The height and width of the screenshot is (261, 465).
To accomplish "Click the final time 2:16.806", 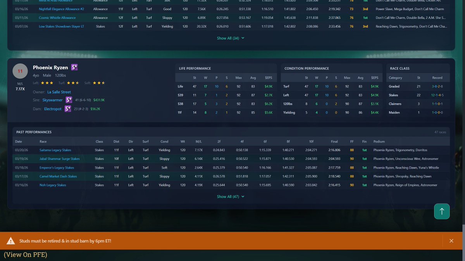I will [x=334, y=150].
